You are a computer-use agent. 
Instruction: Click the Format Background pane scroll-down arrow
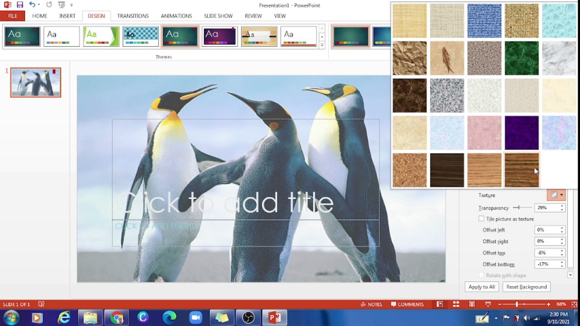[570, 275]
